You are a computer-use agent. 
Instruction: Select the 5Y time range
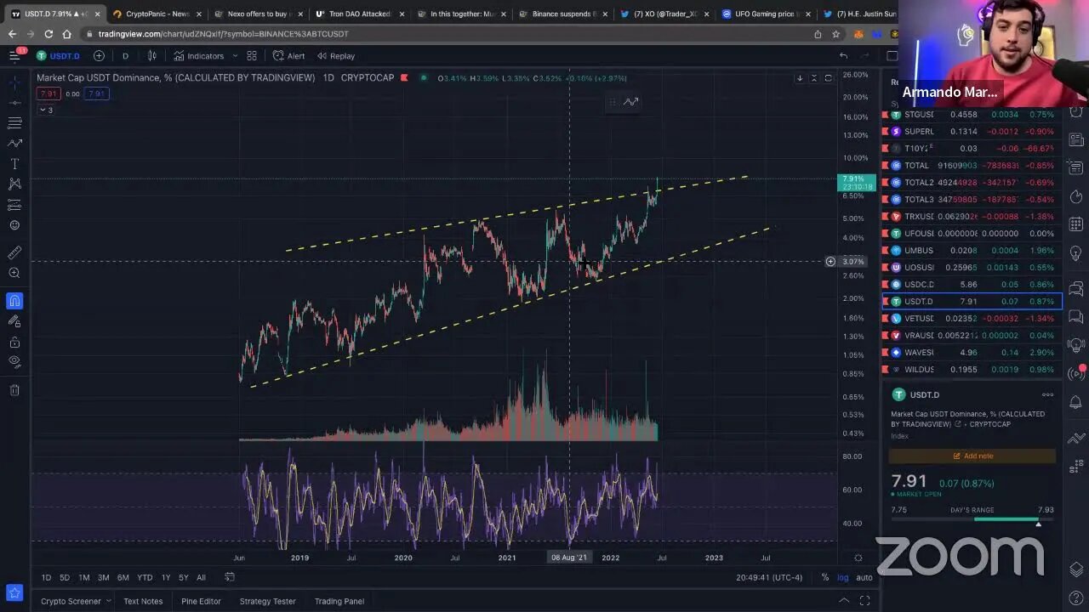pos(184,578)
